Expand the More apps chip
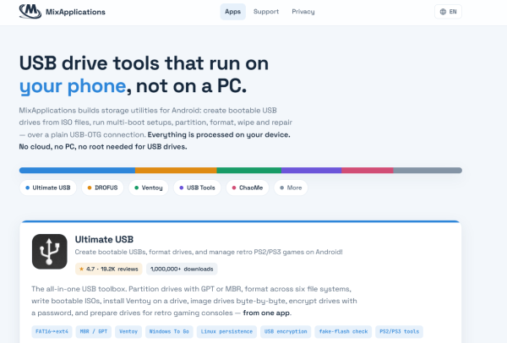Viewport: 507px width, 343px height. coord(291,188)
